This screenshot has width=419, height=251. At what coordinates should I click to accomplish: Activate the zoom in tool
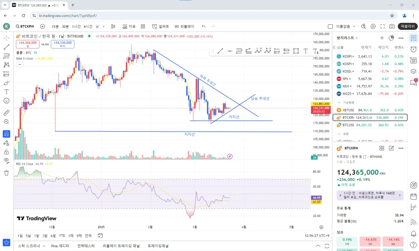(6, 122)
